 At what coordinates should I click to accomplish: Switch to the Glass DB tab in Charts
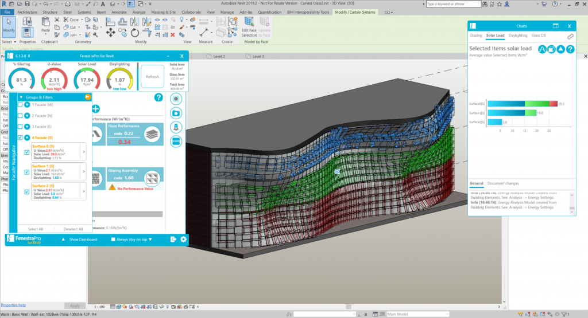tap(539, 36)
